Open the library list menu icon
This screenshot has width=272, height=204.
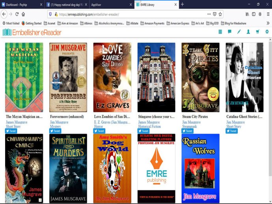pyautogui.click(x=220, y=32)
